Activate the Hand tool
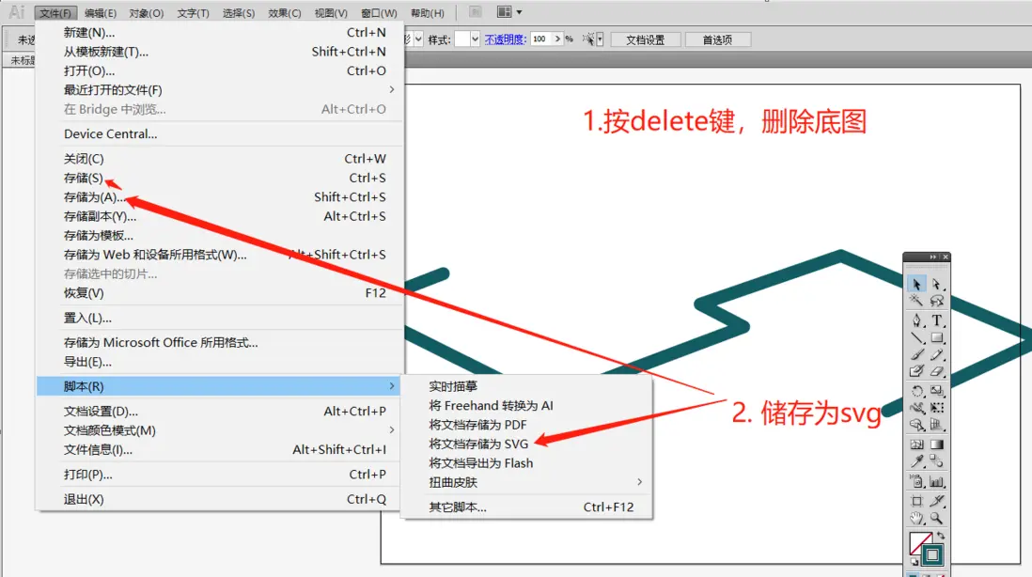1032x577 pixels. [916, 517]
